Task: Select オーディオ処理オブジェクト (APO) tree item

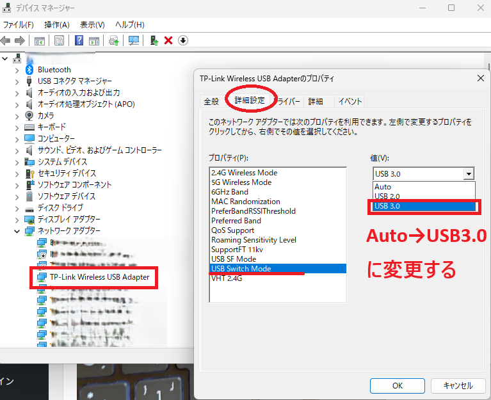Action: (86, 104)
